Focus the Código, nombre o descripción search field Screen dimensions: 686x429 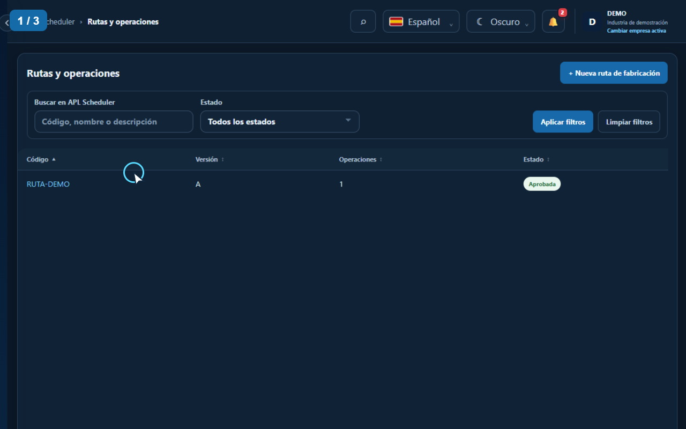coord(114,122)
